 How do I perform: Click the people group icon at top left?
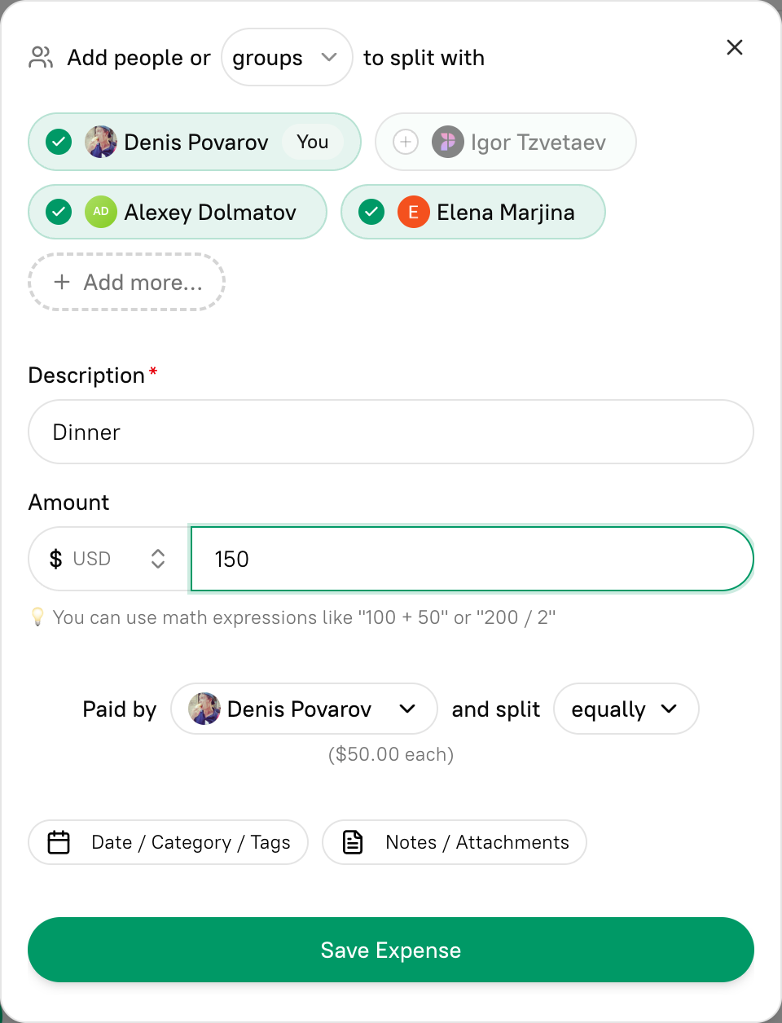[41, 57]
